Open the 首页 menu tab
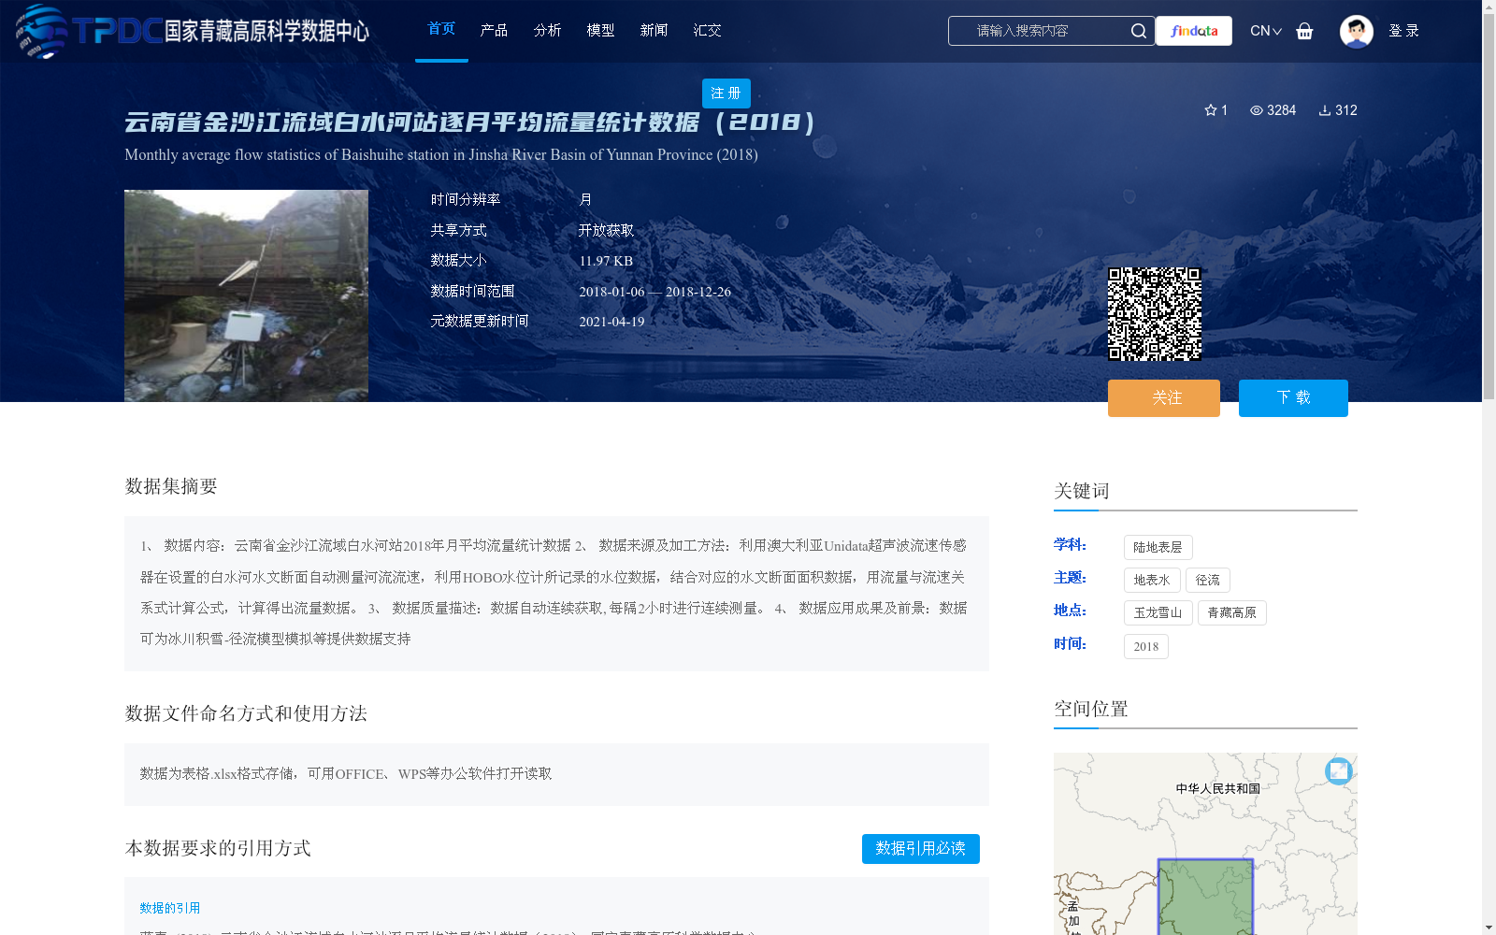 click(x=441, y=29)
